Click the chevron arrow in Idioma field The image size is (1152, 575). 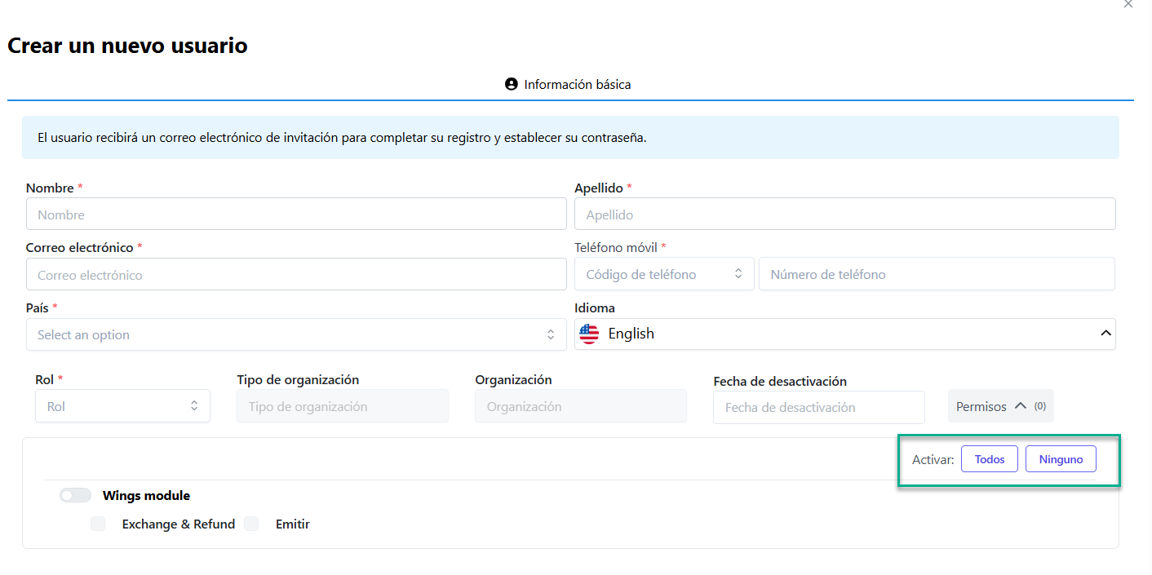click(1105, 334)
